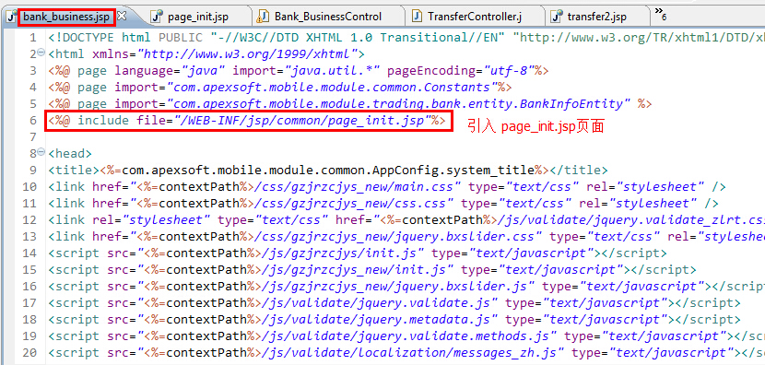
Task: Click the Constants import string on line 4
Action: pos(332,88)
